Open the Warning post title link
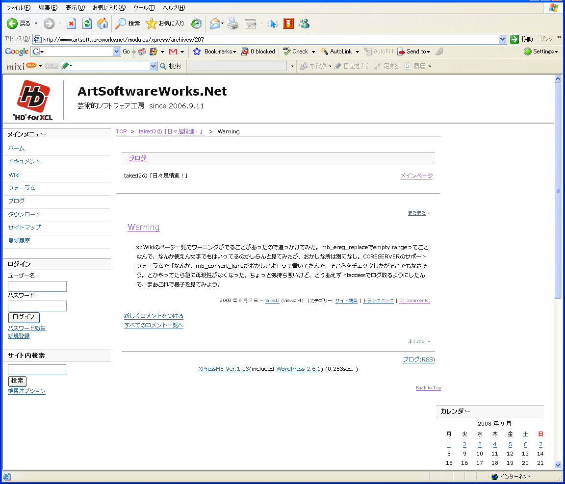This screenshot has width=565, height=484. coord(144,227)
